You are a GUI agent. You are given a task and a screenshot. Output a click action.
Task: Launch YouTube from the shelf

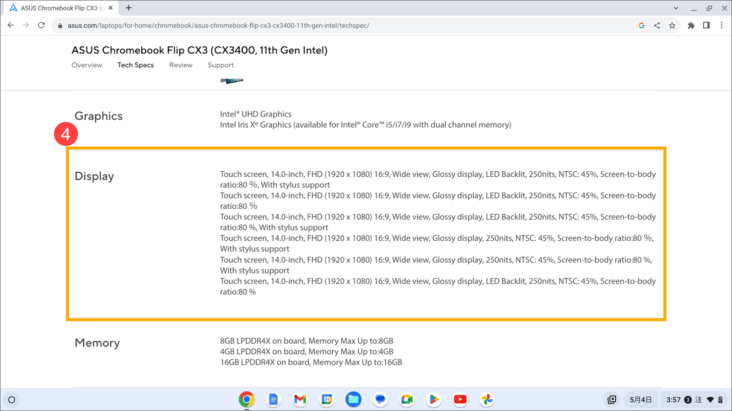[460, 400]
